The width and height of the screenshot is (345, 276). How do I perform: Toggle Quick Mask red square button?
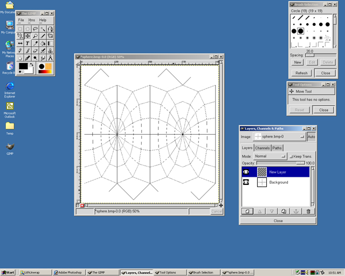82,205
